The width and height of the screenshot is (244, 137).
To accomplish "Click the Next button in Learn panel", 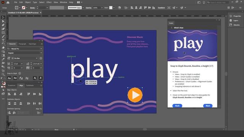I will (x=208, y=106).
